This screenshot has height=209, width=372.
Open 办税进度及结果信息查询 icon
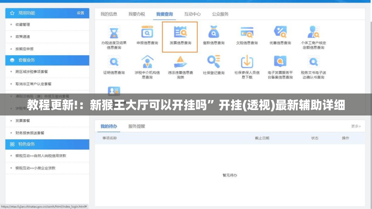(x=114, y=32)
